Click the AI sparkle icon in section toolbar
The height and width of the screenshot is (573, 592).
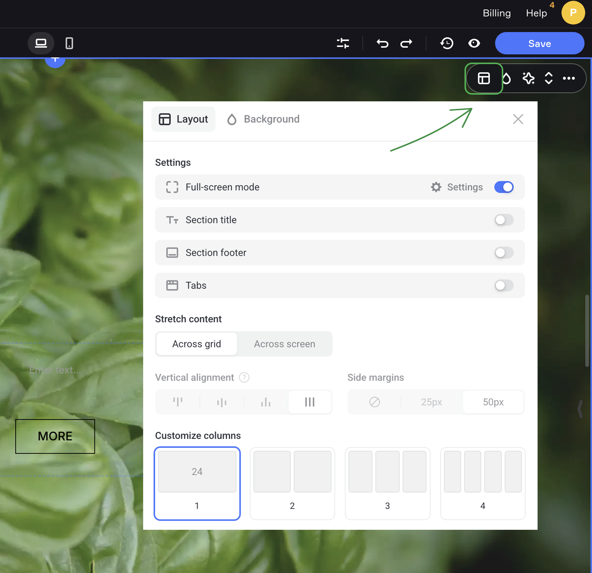pos(528,78)
